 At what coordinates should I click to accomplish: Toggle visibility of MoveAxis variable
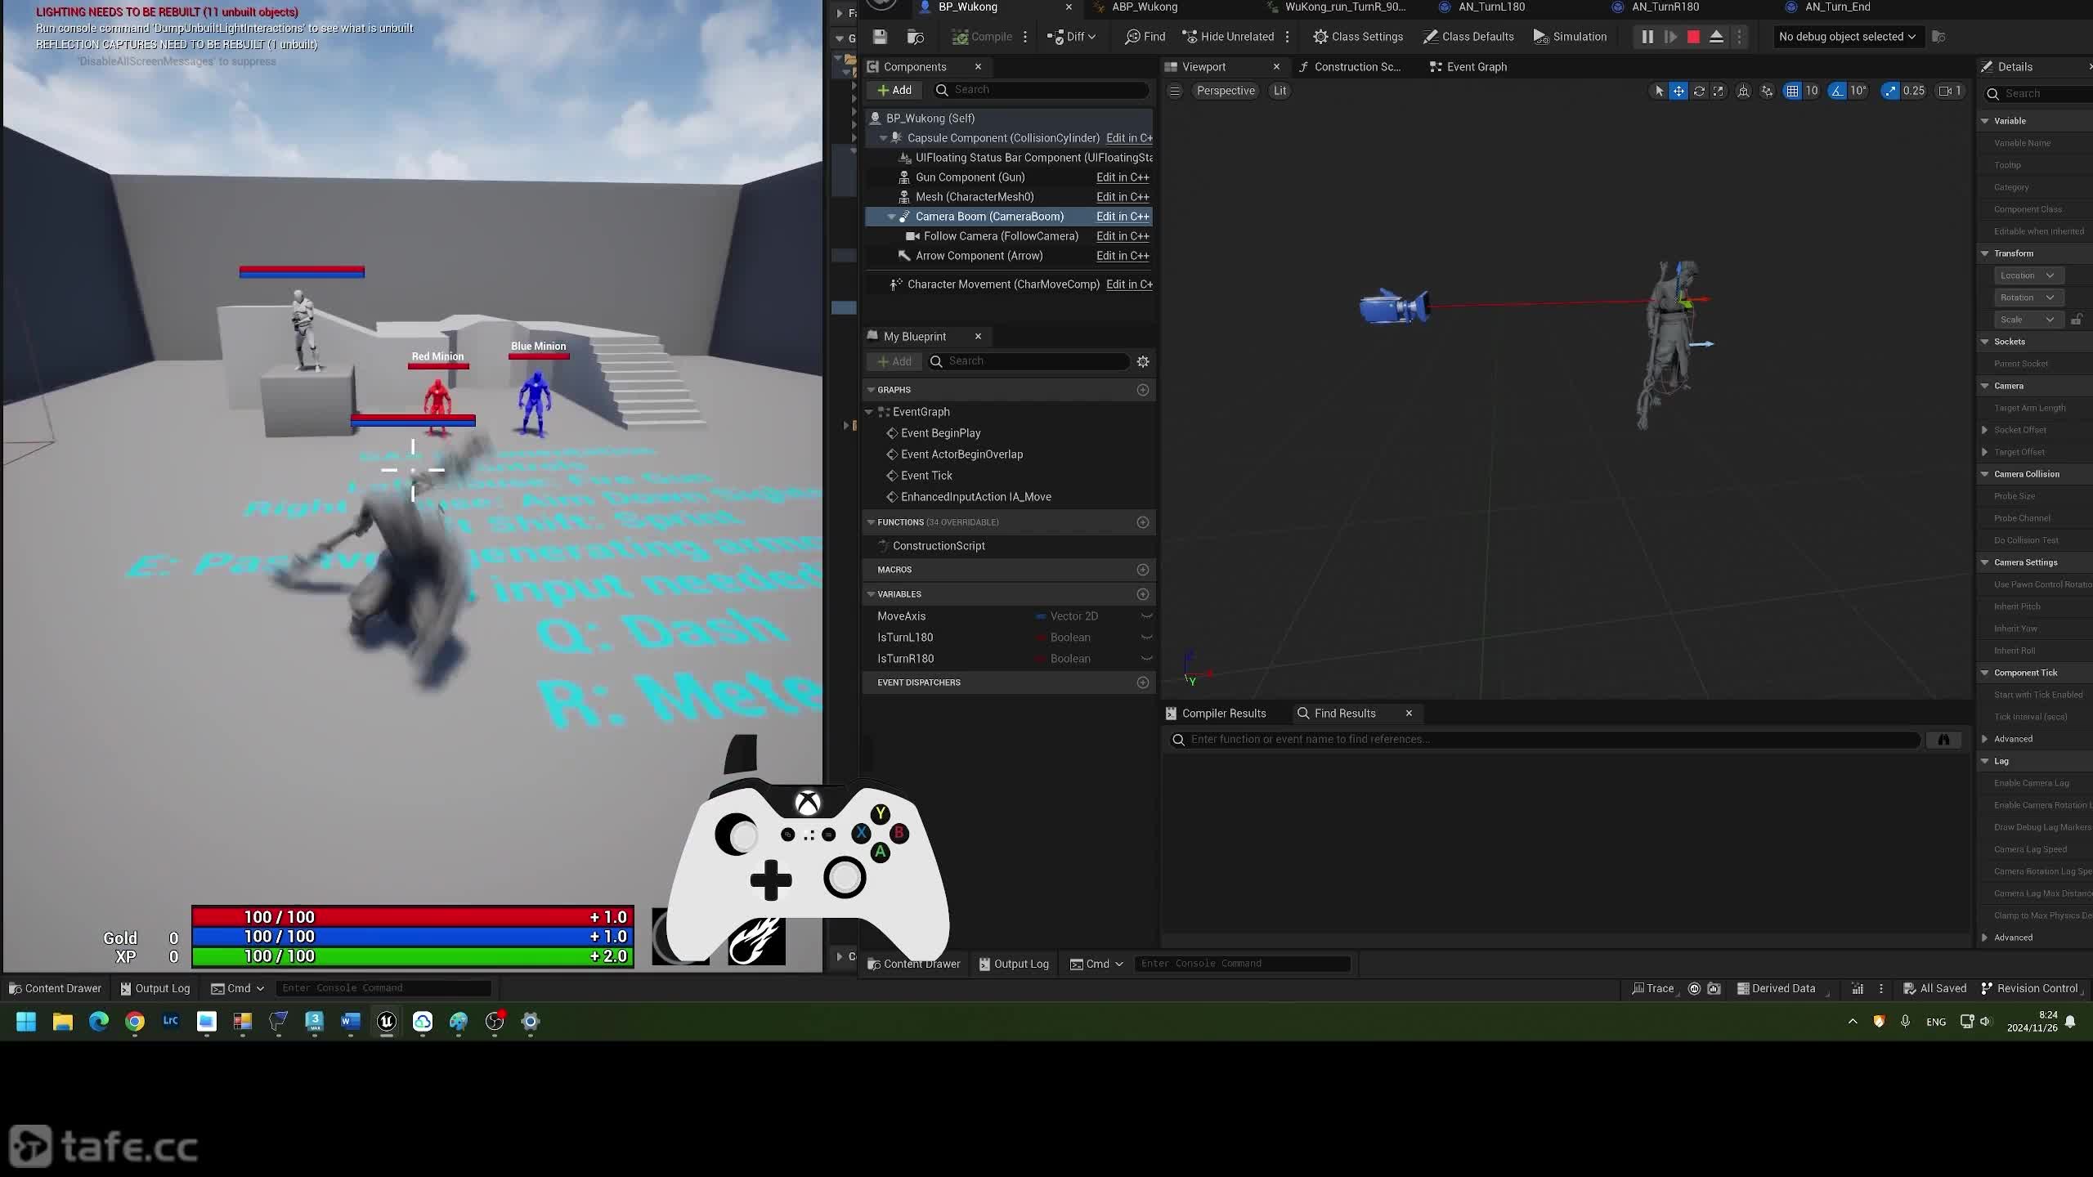click(1146, 616)
